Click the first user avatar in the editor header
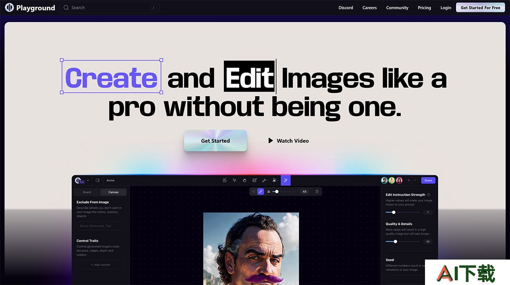 (x=384, y=180)
